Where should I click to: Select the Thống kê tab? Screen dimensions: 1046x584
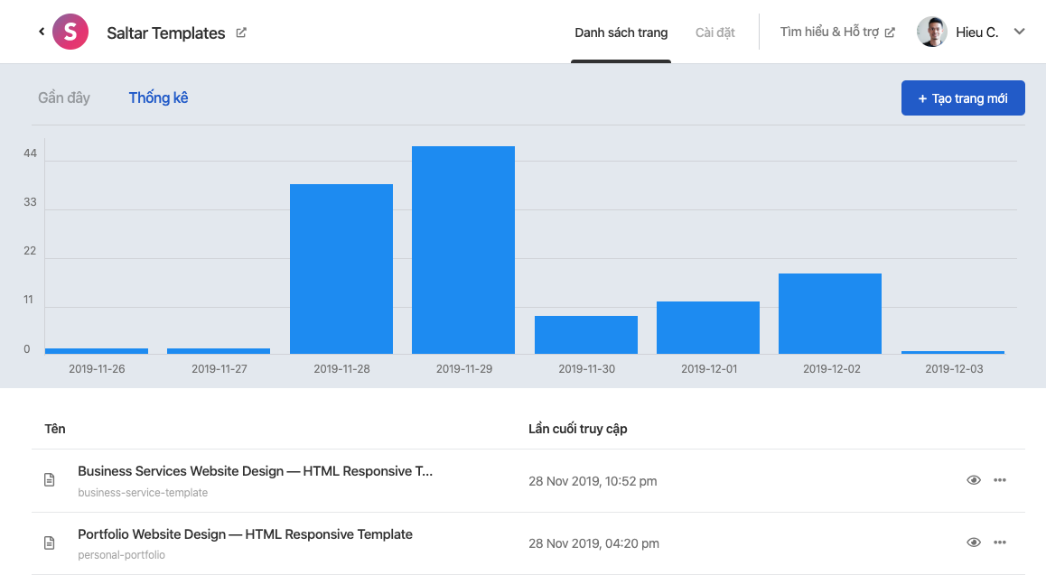click(158, 98)
